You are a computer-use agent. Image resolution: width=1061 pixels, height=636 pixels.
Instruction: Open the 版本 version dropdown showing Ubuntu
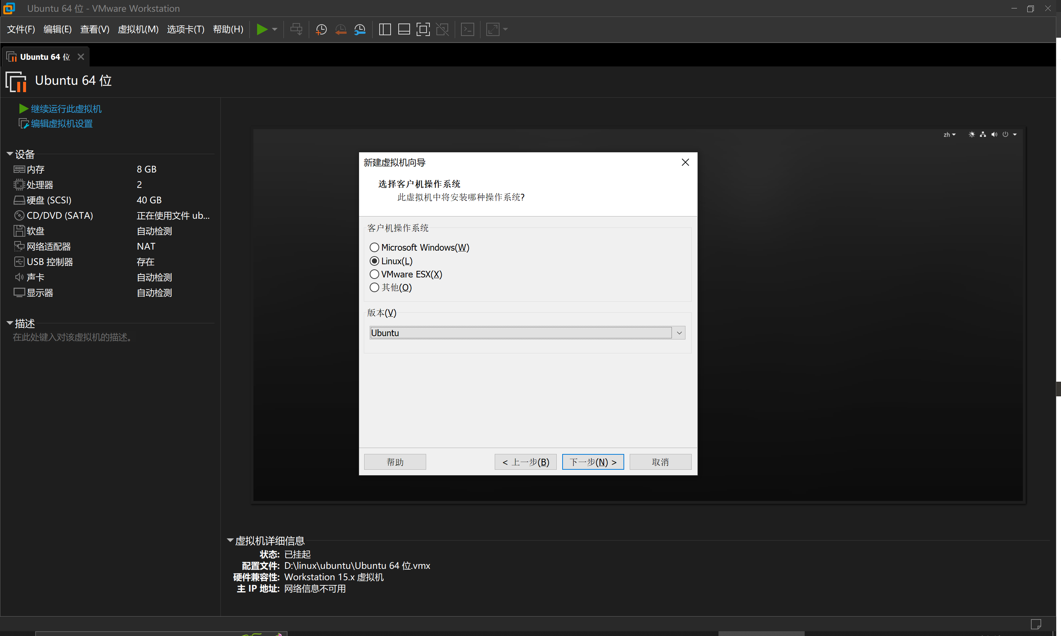527,333
